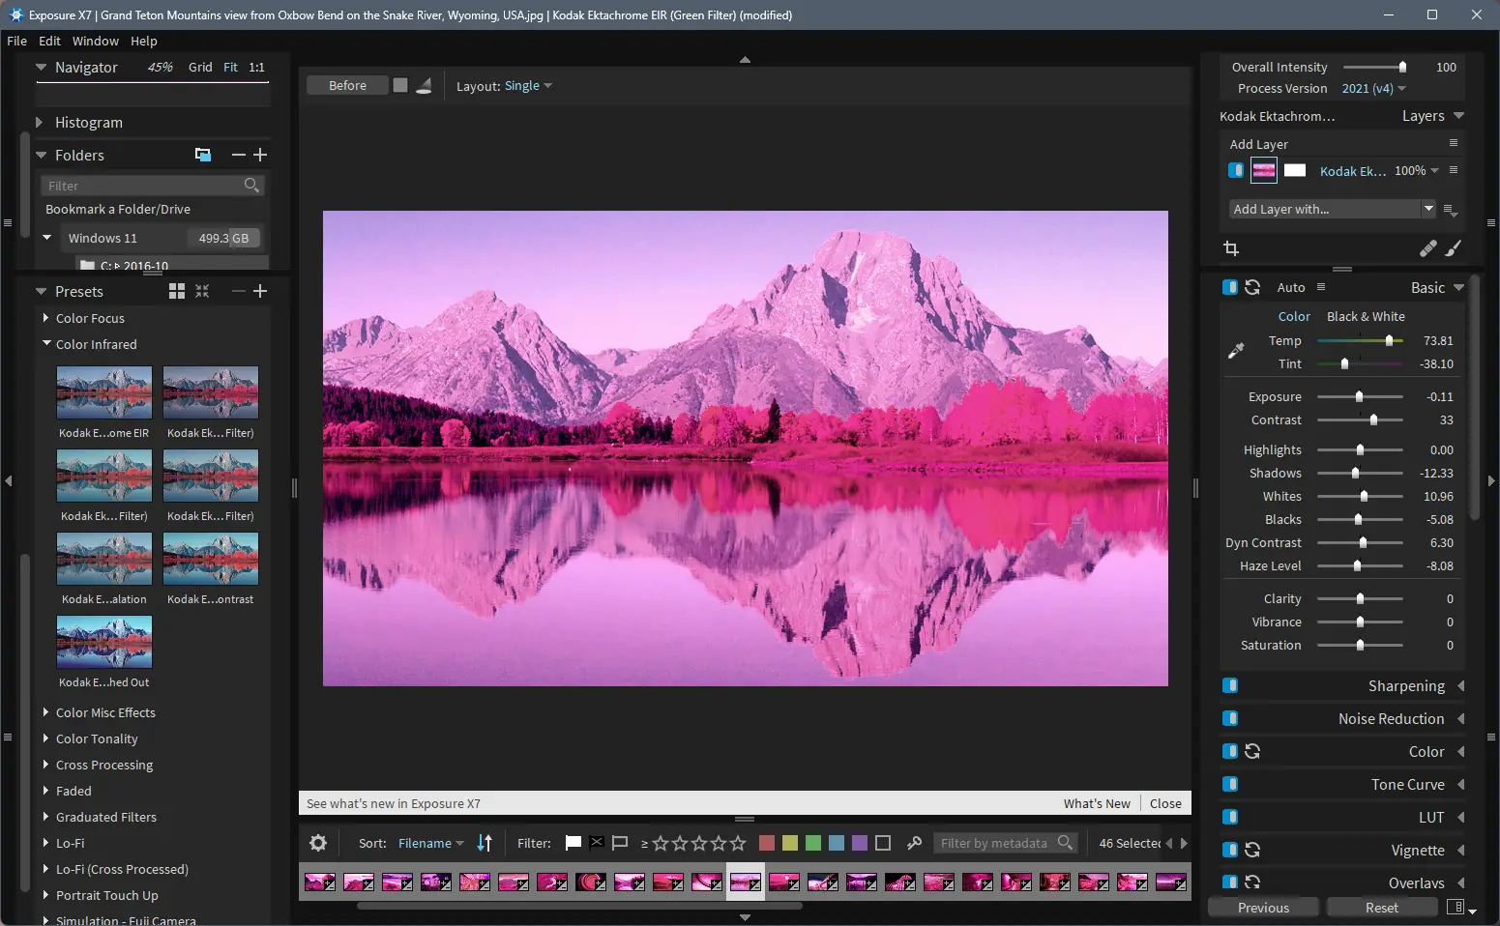Open the Kodak Ek layer options menu
The height and width of the screenshot is (926, 1500).
(1454, 170)
